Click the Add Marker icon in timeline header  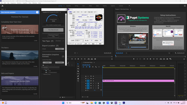(93, 67)
